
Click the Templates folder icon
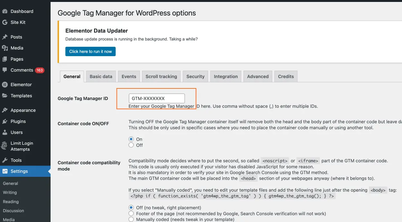coord(5,96)
